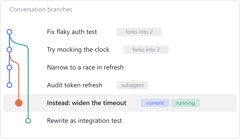The height and width of the screenshot is (139, 240).
Task: Click the blue node for Fix flaky auth test
Action: [x=9, y=32]
